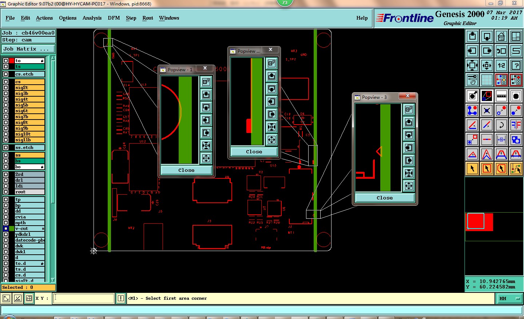Select the curved arrow rotate tool

click(x=501, y=125)
